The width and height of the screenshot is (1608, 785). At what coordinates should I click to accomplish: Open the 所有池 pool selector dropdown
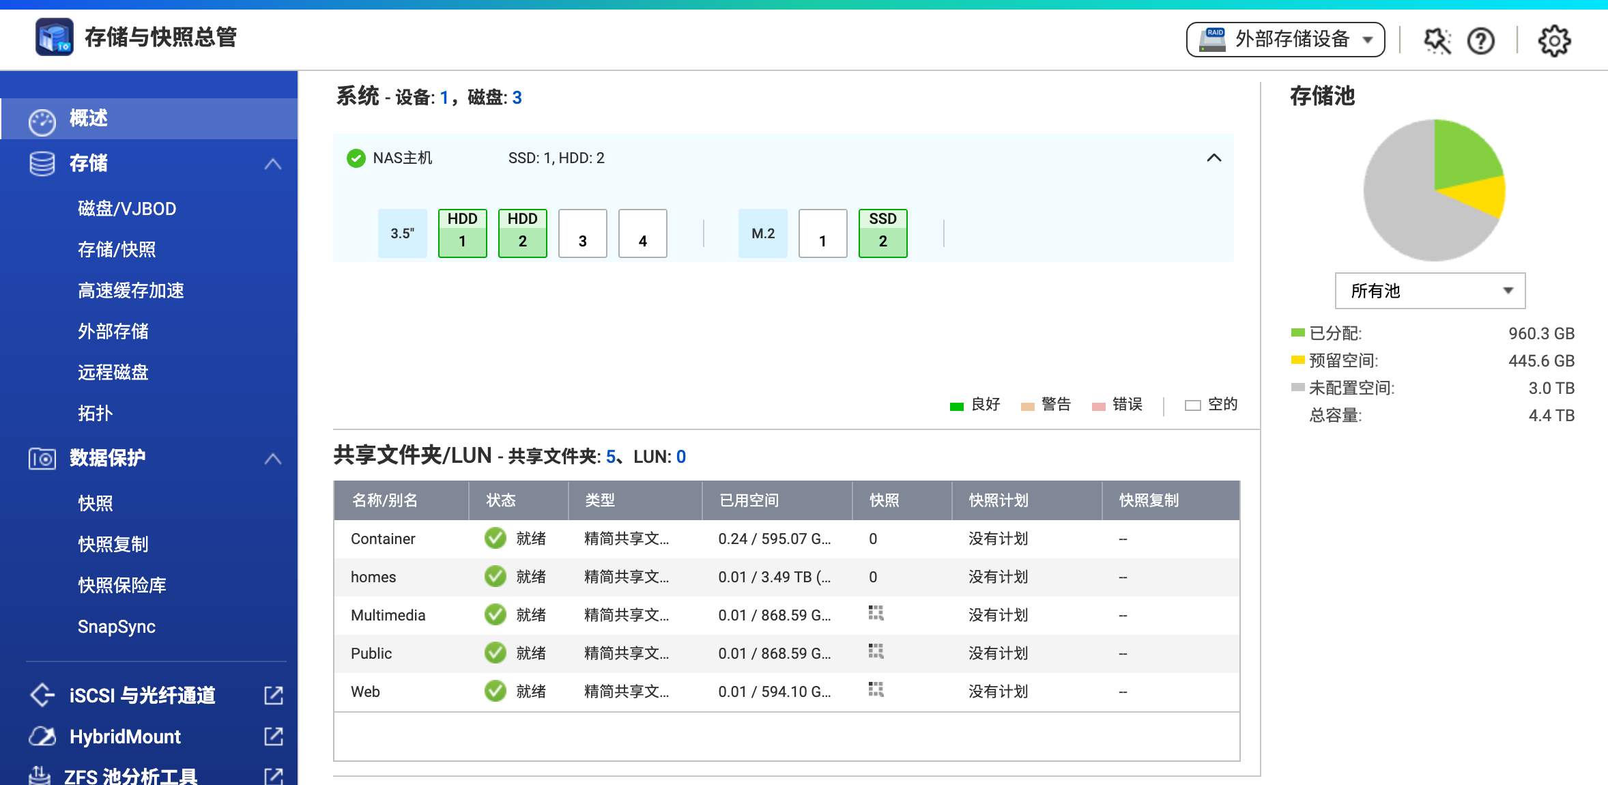[x=1430, y=291]
